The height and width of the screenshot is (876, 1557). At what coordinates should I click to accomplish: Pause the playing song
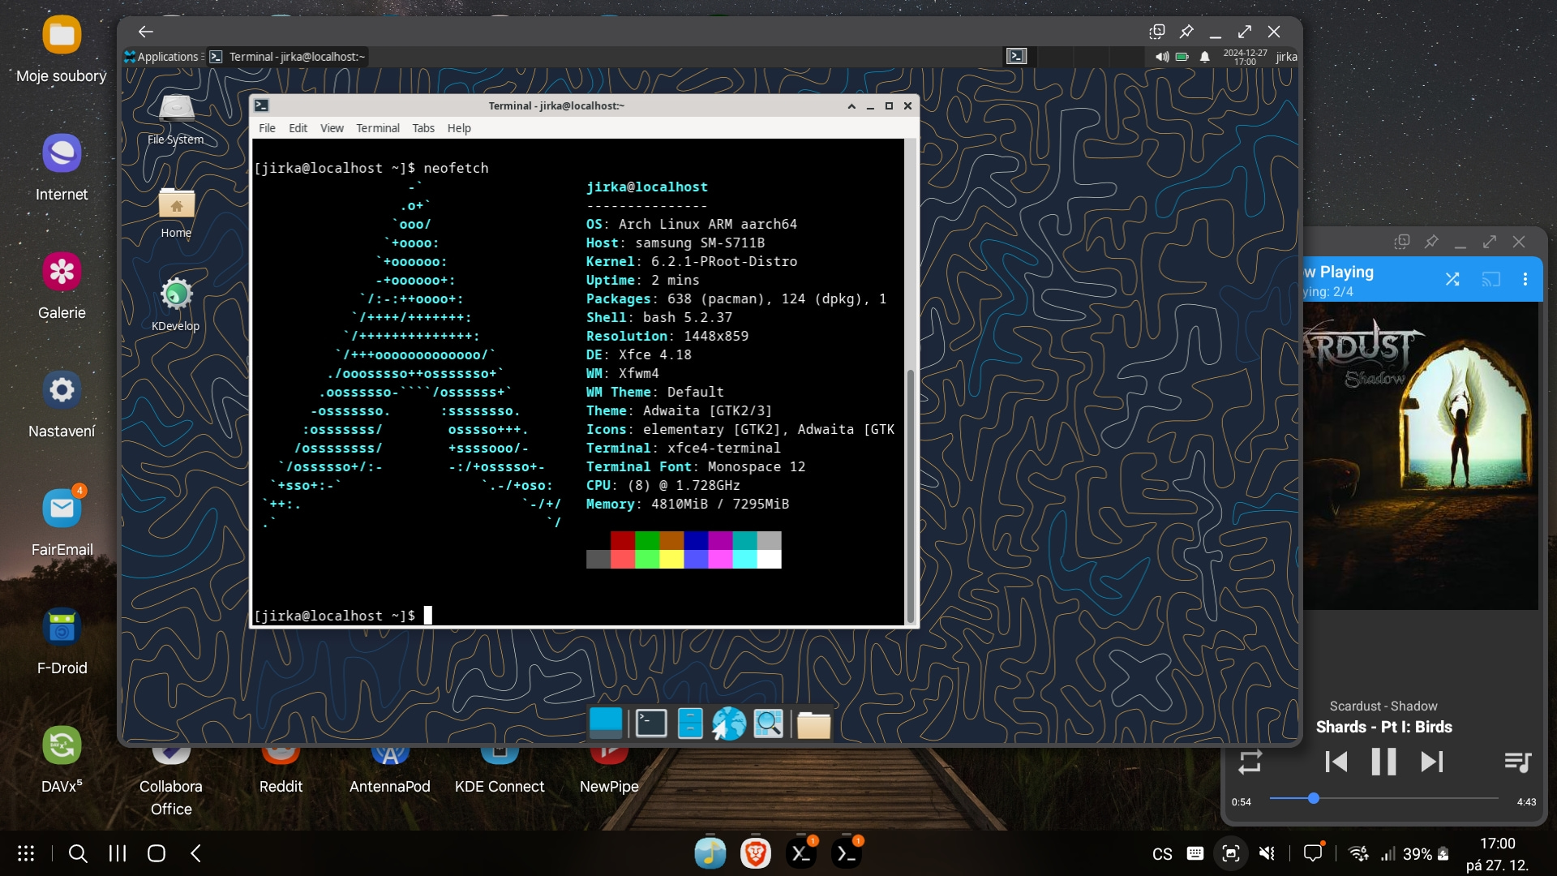(1383, 762)
